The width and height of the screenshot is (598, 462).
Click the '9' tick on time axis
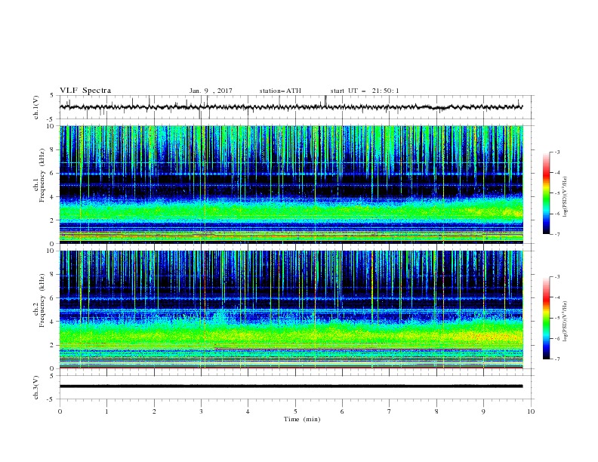coord(483,411)
